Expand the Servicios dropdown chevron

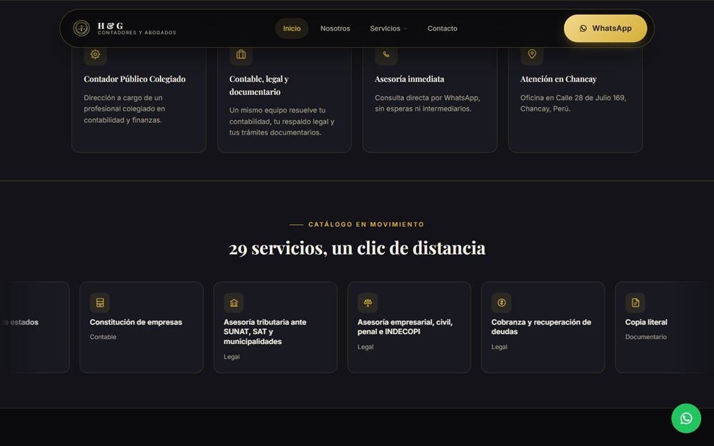(406, 29)
